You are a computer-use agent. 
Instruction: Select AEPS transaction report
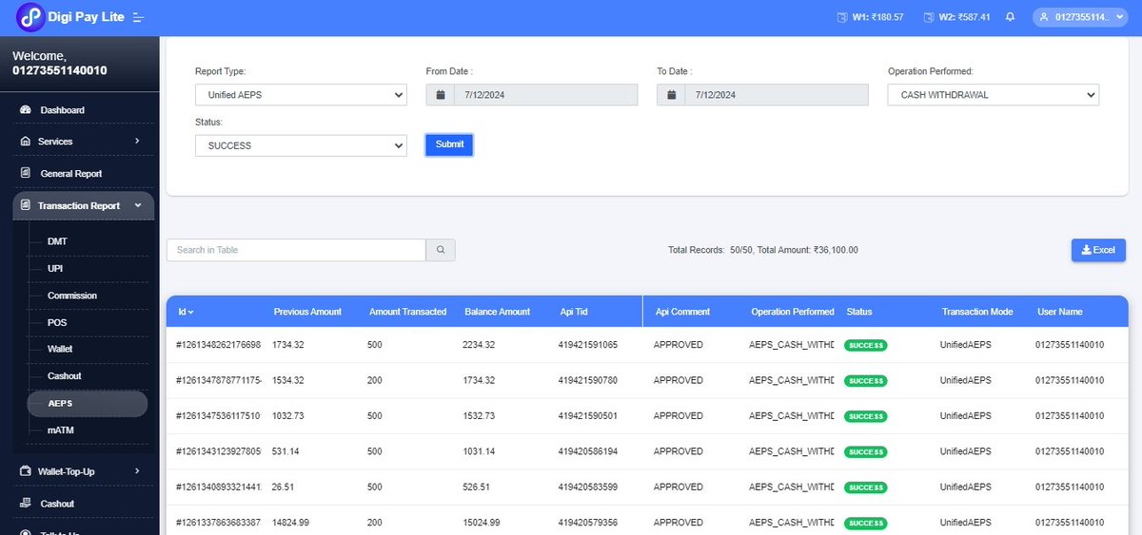(87, 404)
